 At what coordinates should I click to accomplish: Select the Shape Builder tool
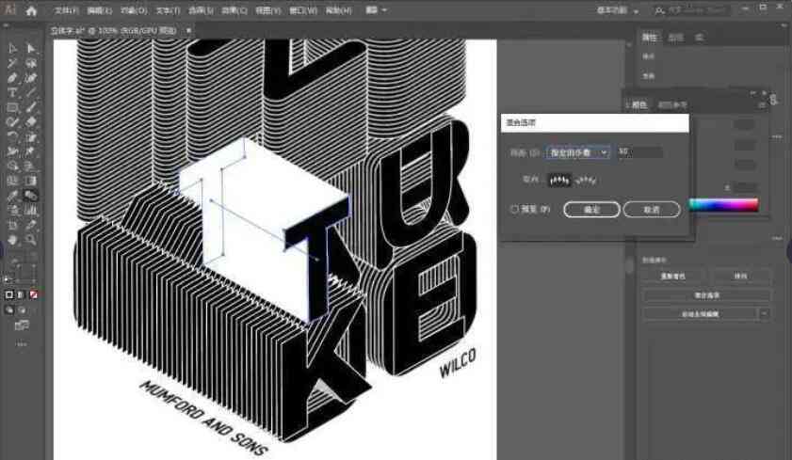pos(12,166)
